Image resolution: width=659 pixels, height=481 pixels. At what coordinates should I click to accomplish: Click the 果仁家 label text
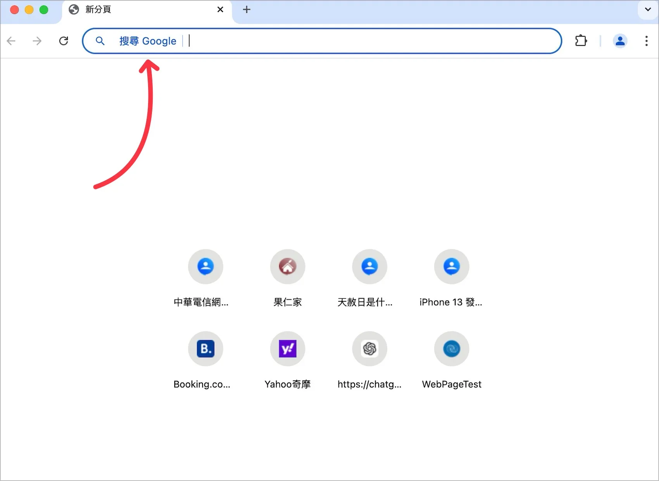[288, 302]
